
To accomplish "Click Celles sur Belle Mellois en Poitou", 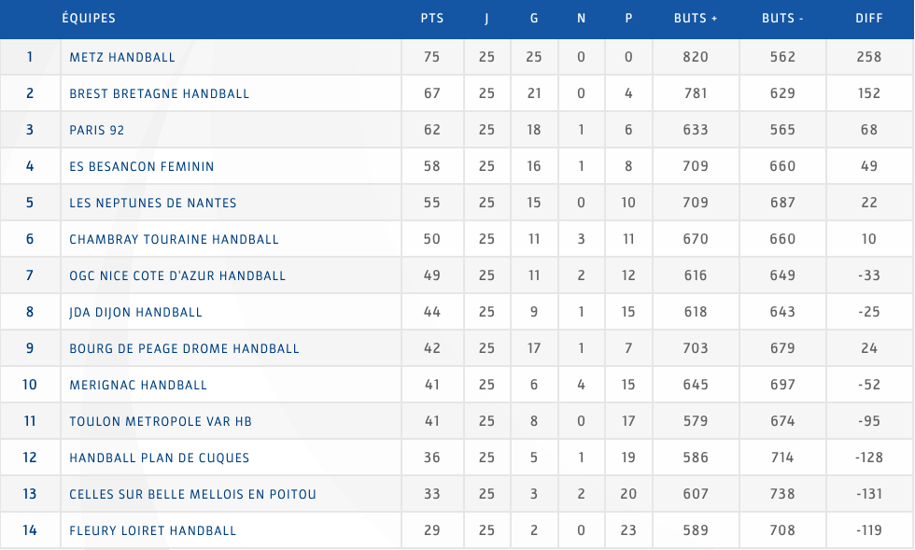I will point(192,494).
